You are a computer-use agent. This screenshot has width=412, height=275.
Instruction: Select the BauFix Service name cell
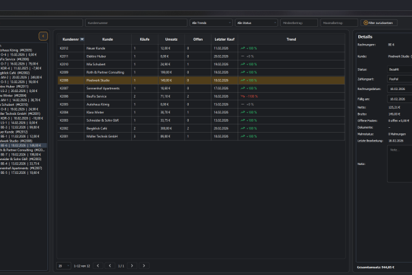[108, 96]
